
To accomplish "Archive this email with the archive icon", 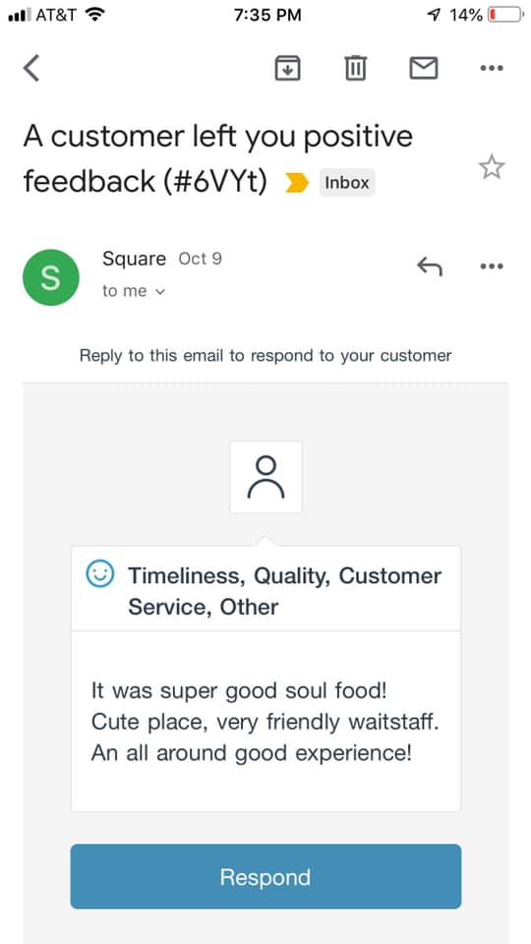I will 288,68.
